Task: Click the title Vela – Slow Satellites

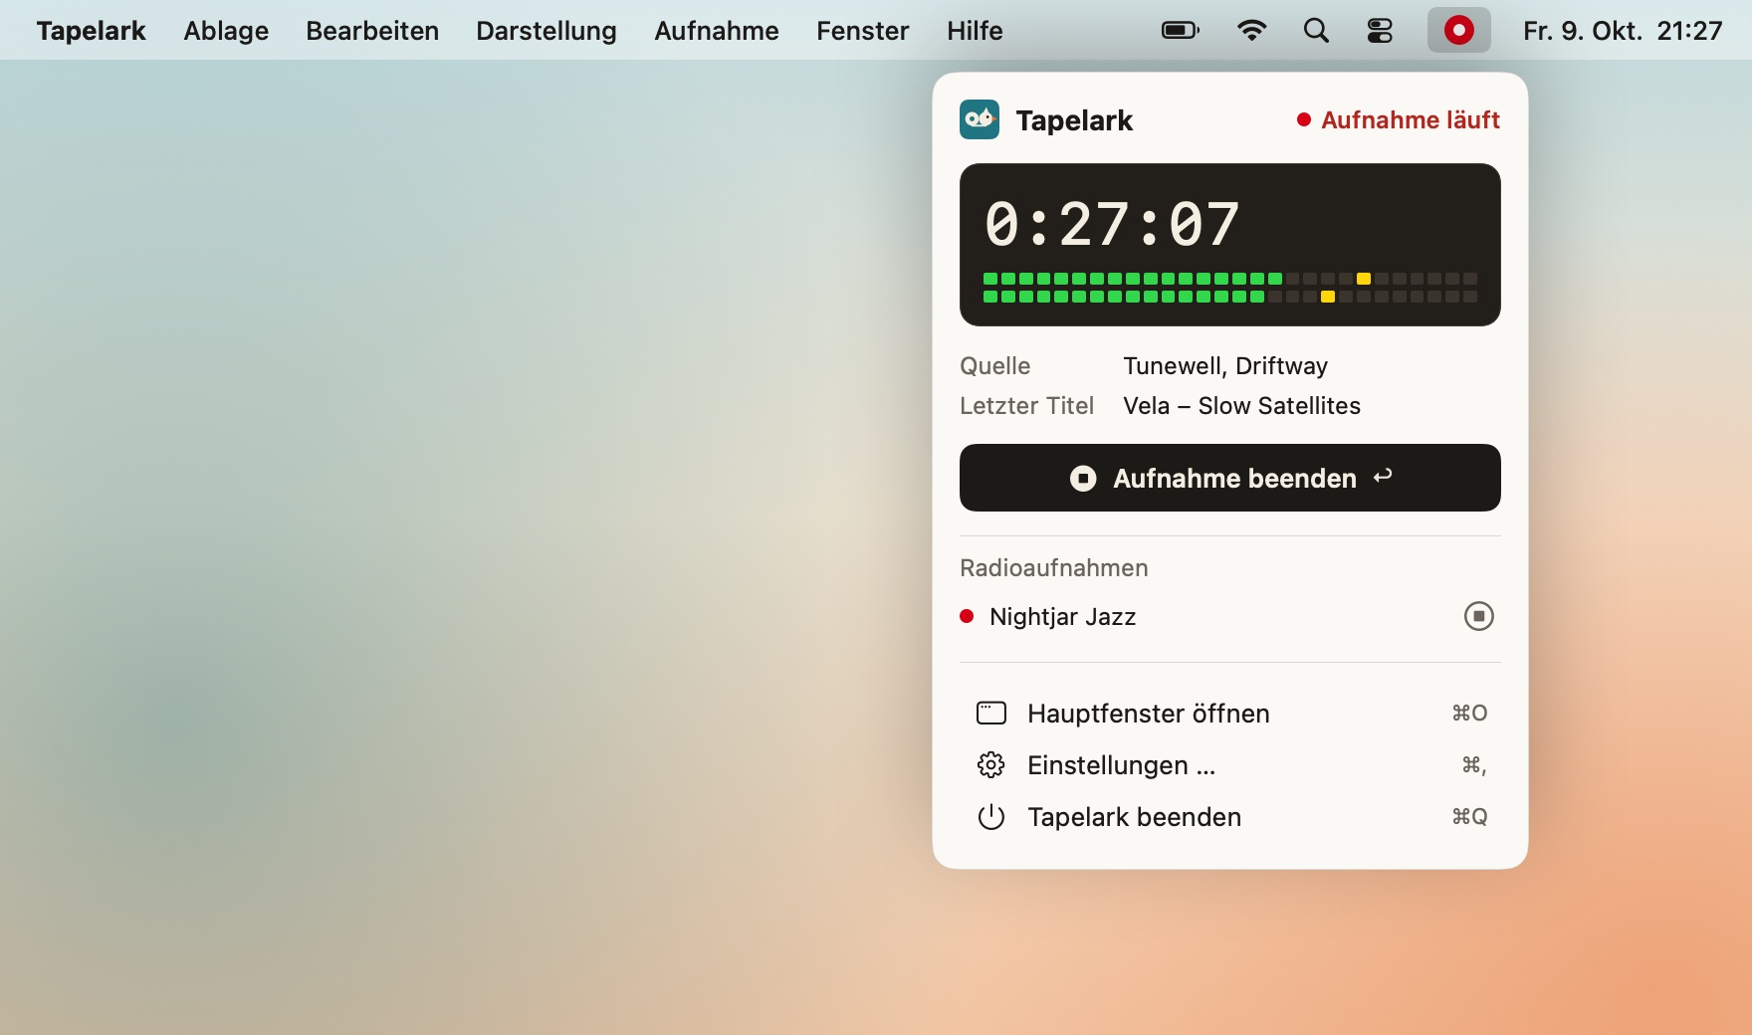Action: [x=1241, y=405]
